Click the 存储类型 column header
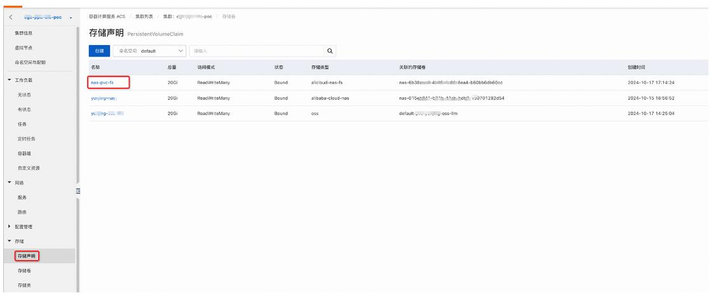This screenshot has width=711, height=300. click(x=320, y=67)
